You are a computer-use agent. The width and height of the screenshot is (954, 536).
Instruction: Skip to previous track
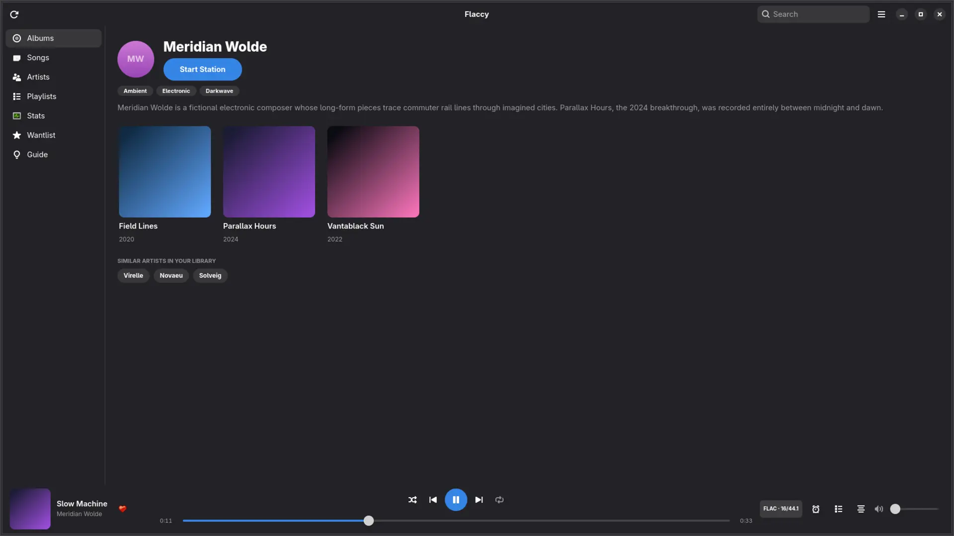pyautogui.click(x=433, y=500)
